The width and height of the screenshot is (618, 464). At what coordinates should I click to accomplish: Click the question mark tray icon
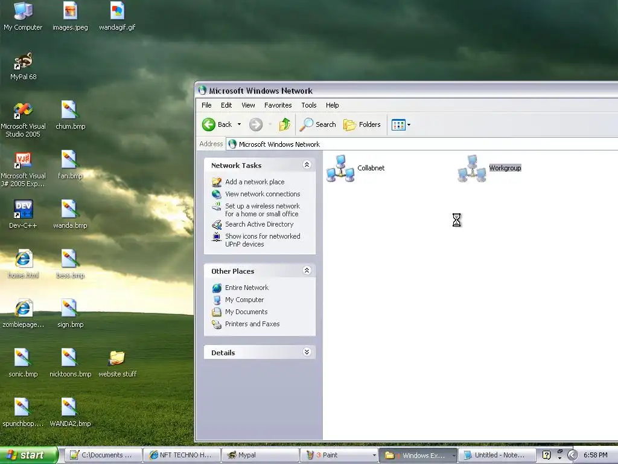coord(546,456)
